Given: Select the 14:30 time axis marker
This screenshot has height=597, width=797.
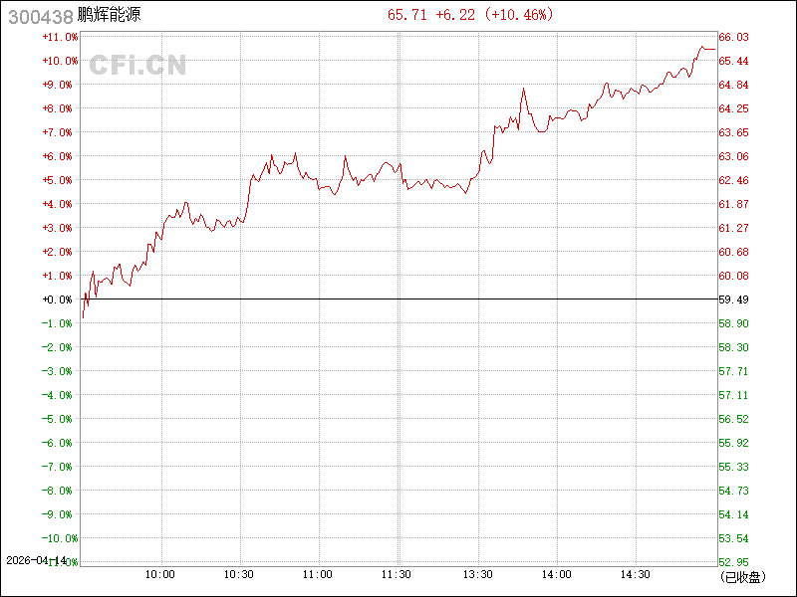Looking at the screenshot, I should pyautogui.click(x=636, y=574).
